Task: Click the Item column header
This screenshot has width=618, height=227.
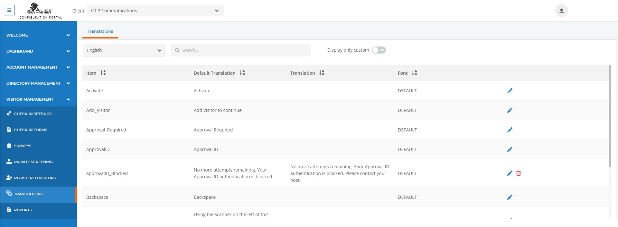Action: click(91, 73)
